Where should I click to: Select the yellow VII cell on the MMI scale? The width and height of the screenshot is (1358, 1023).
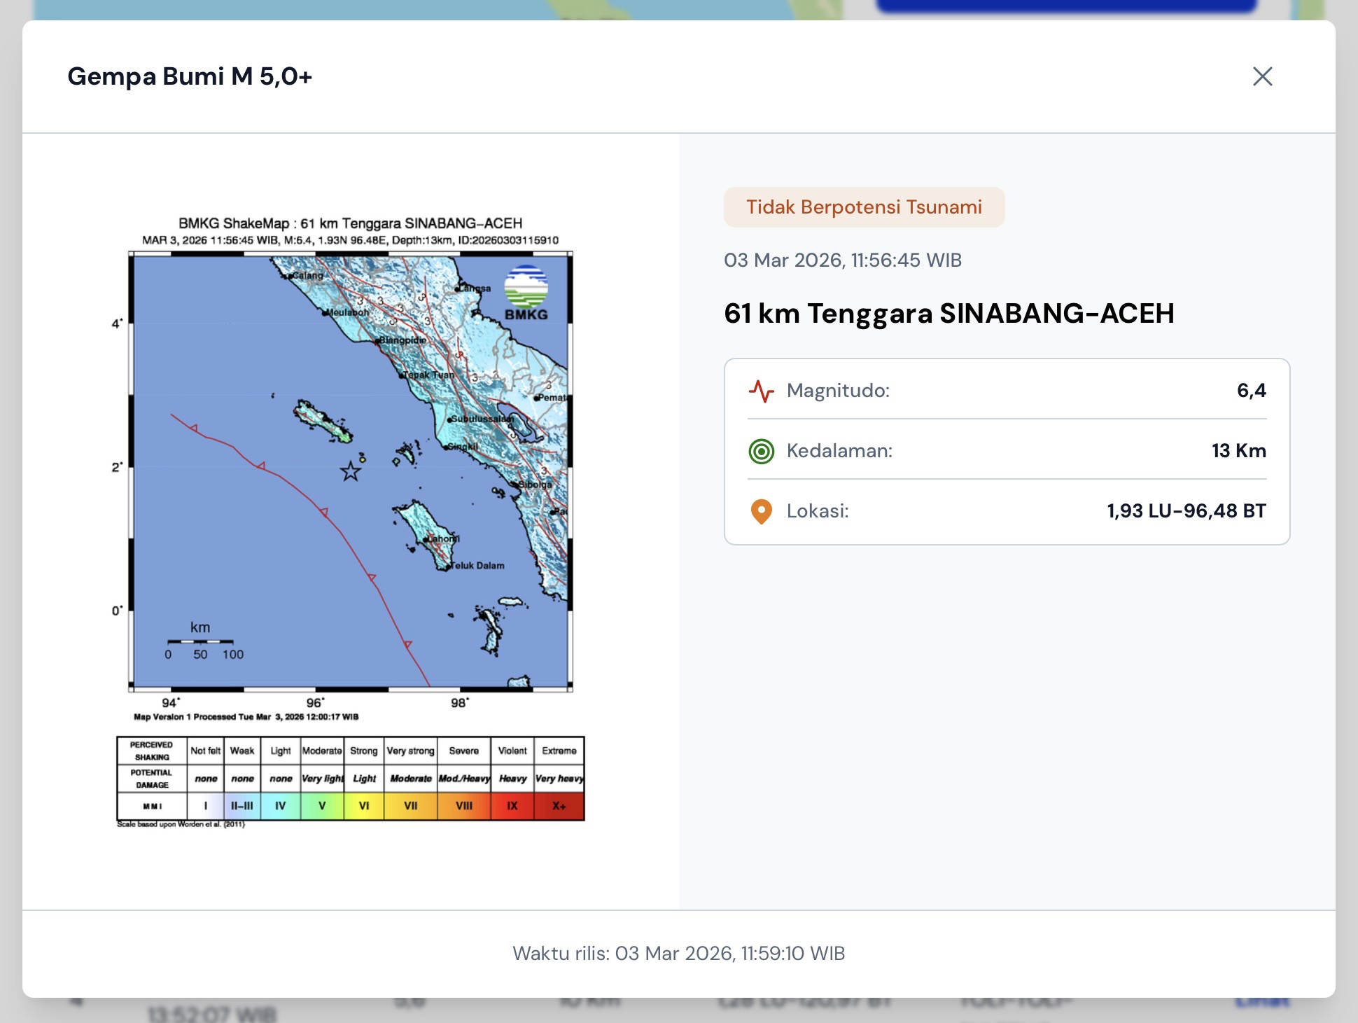click(409, 806)
